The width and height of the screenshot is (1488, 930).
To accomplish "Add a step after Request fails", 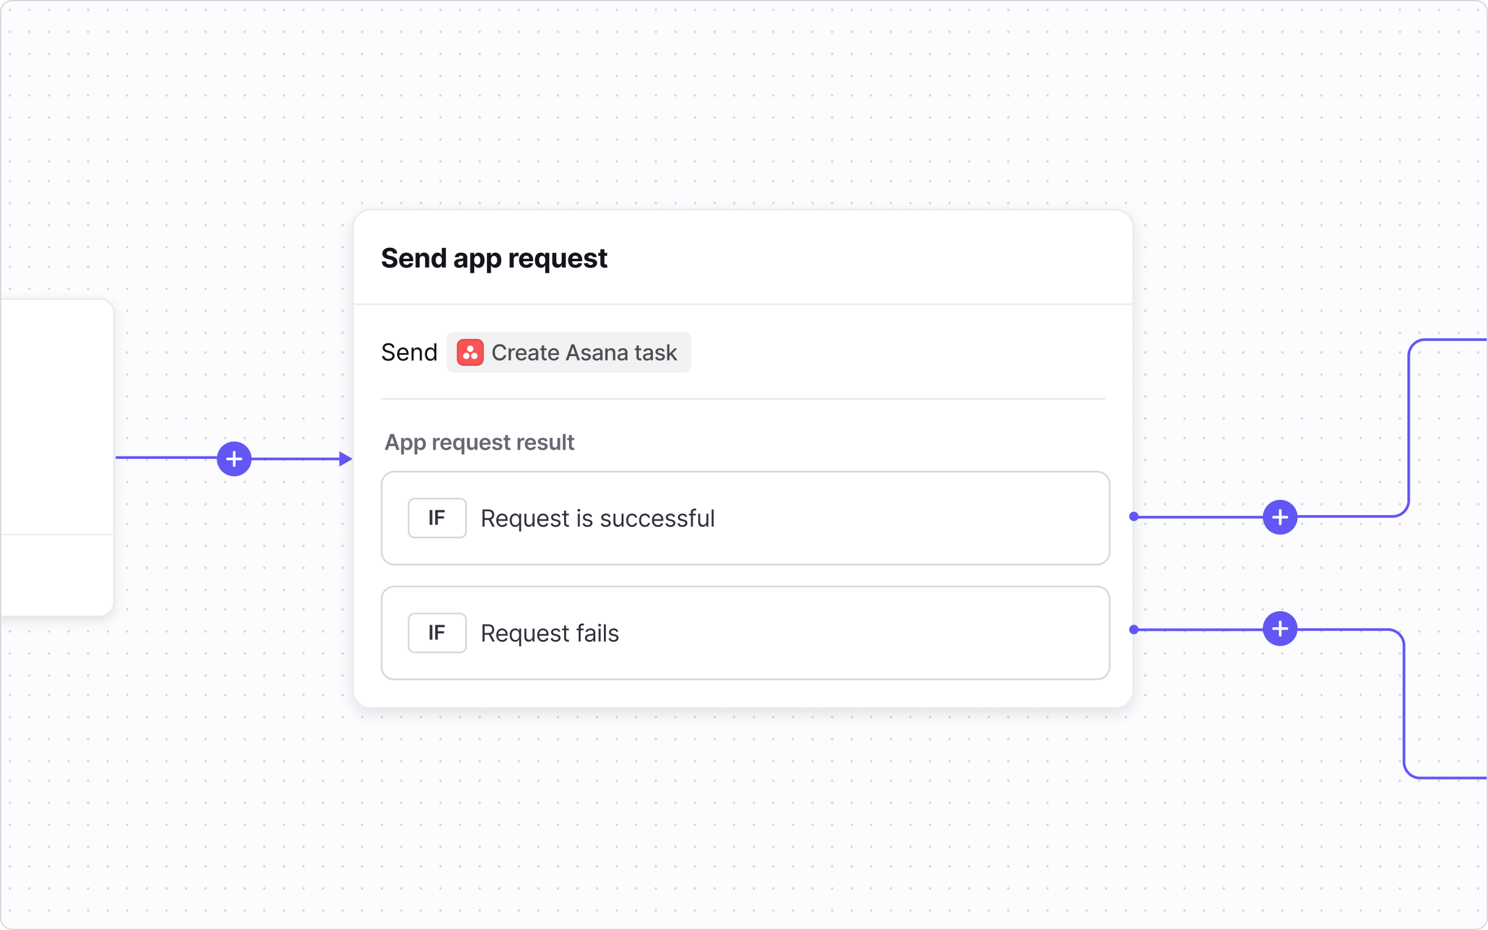I will click(1279, 628).
